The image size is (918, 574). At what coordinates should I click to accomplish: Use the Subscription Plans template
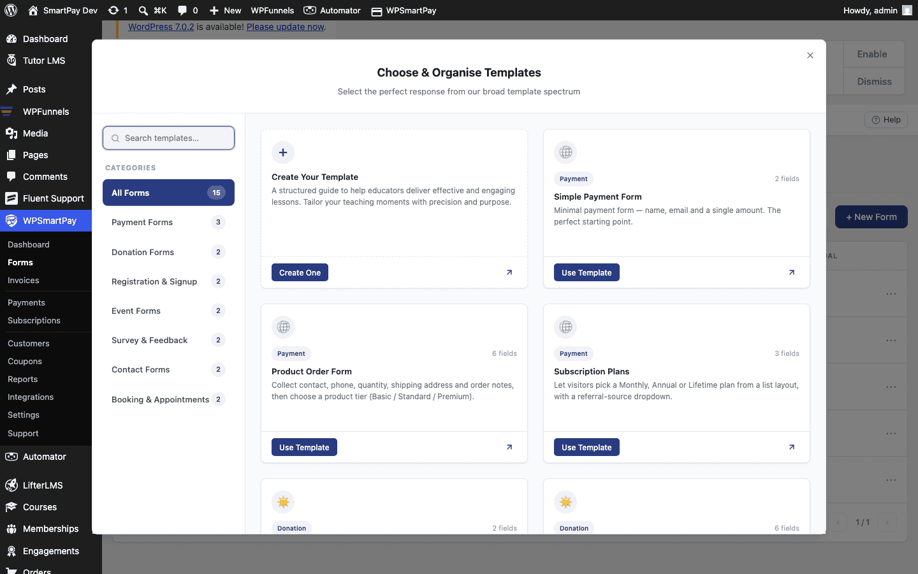click(x=586, y=447)
